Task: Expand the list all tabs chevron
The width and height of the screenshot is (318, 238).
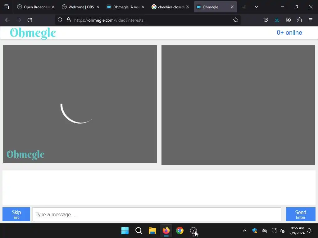Action: pos(256,7)
